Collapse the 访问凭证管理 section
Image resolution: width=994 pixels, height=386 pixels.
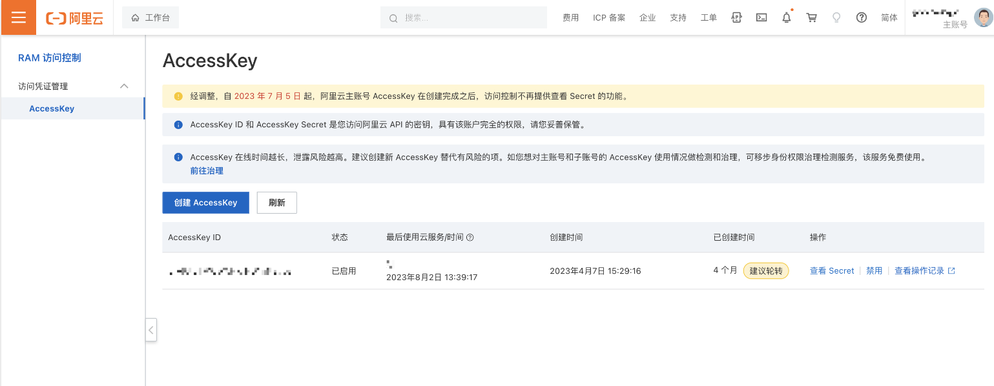click(x=125, y=86)
